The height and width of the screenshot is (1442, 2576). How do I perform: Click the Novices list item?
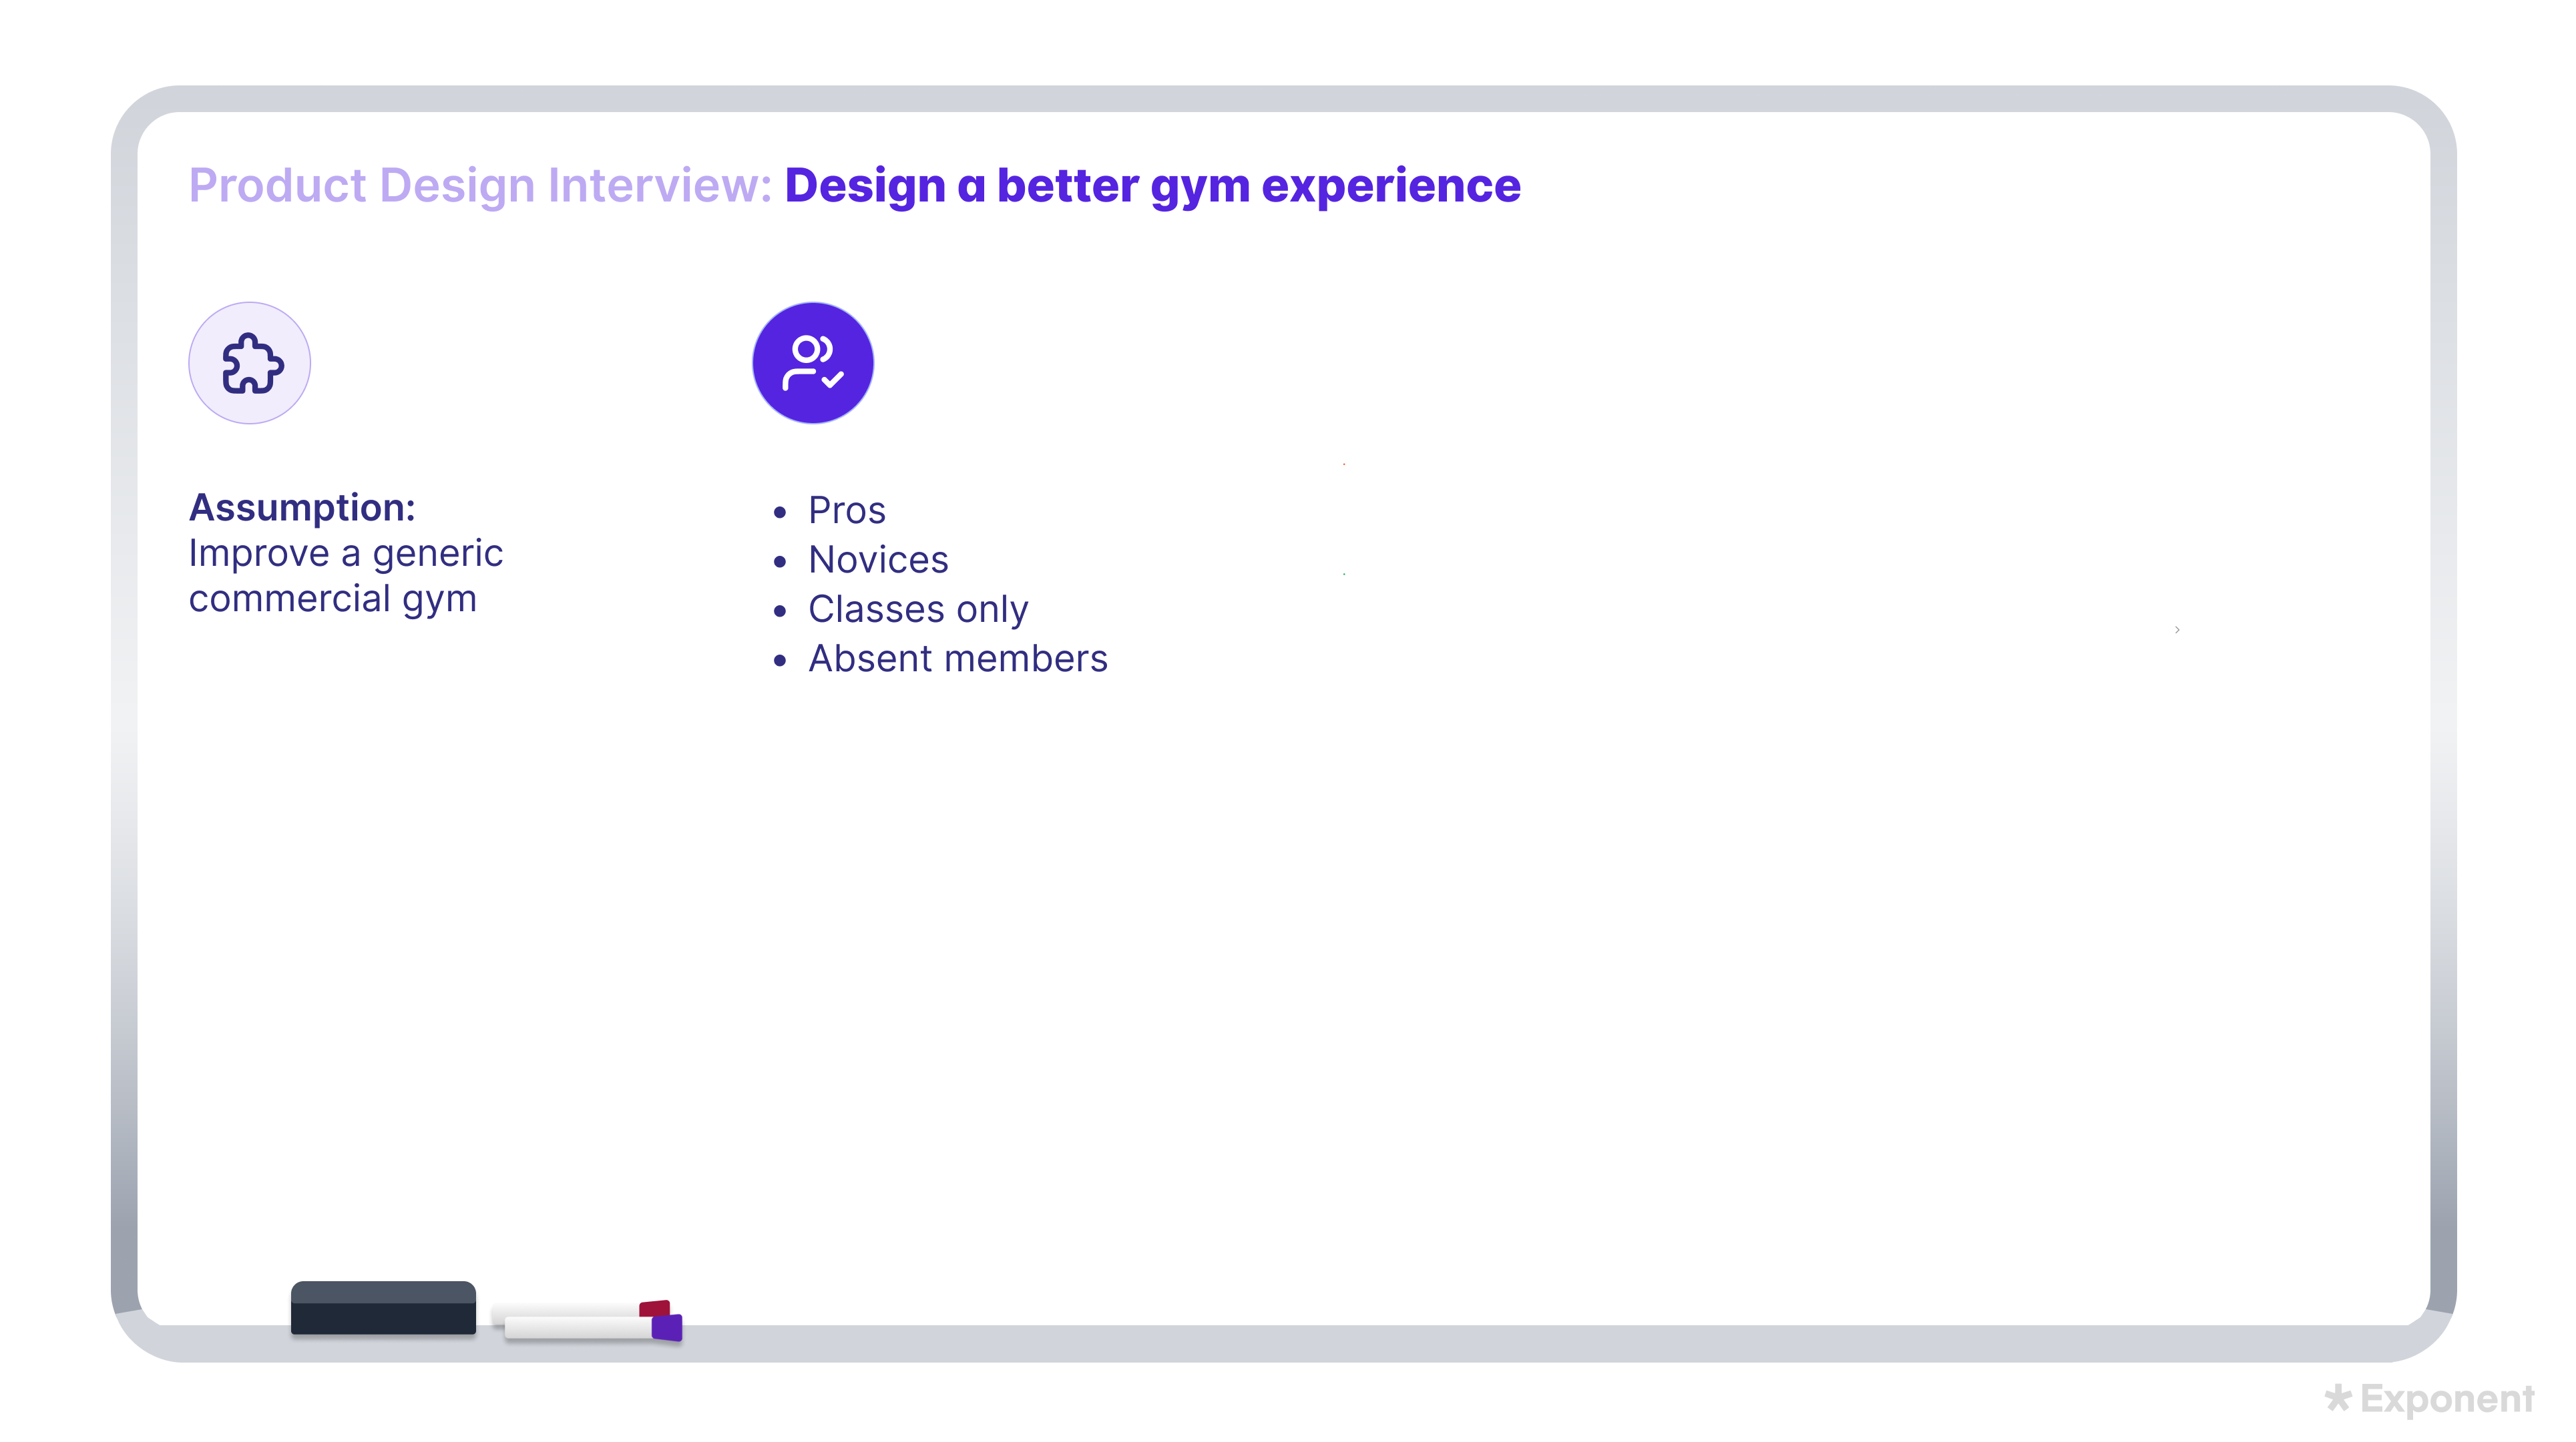pyautogui.click(x=878, y=560)
